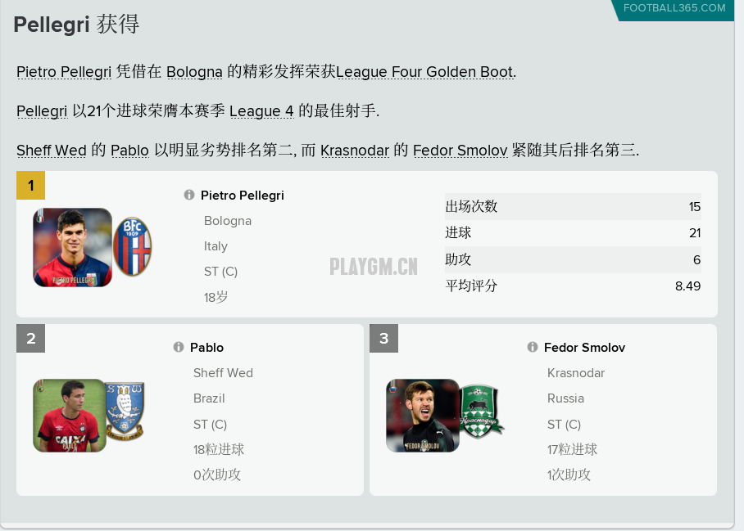Open Fedor Smolov's player portrait
The image size is (744, 531).
point(423,416)
